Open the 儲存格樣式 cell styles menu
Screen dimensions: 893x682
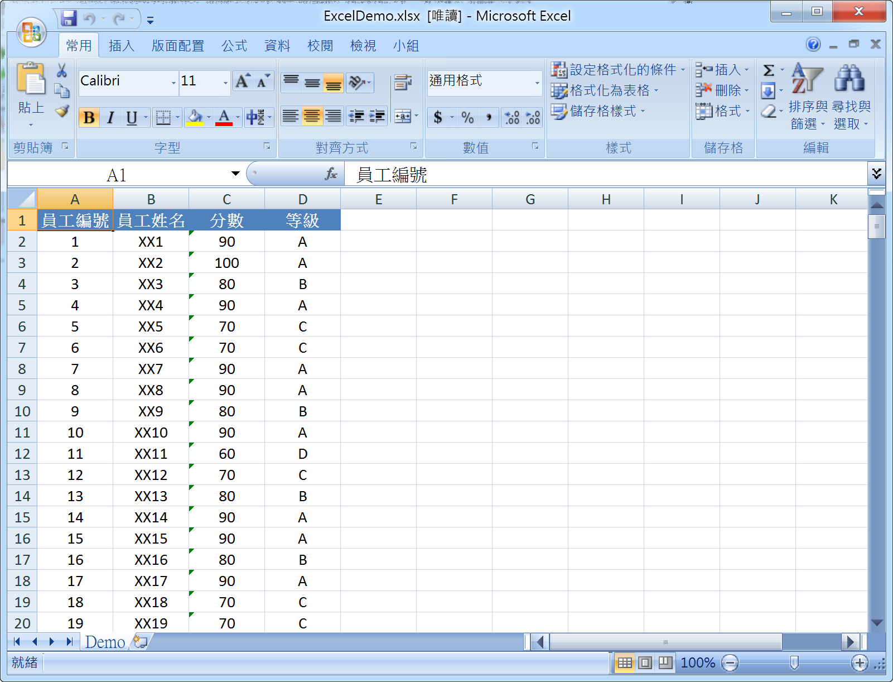pyautogui.click(x=598, y=111)
